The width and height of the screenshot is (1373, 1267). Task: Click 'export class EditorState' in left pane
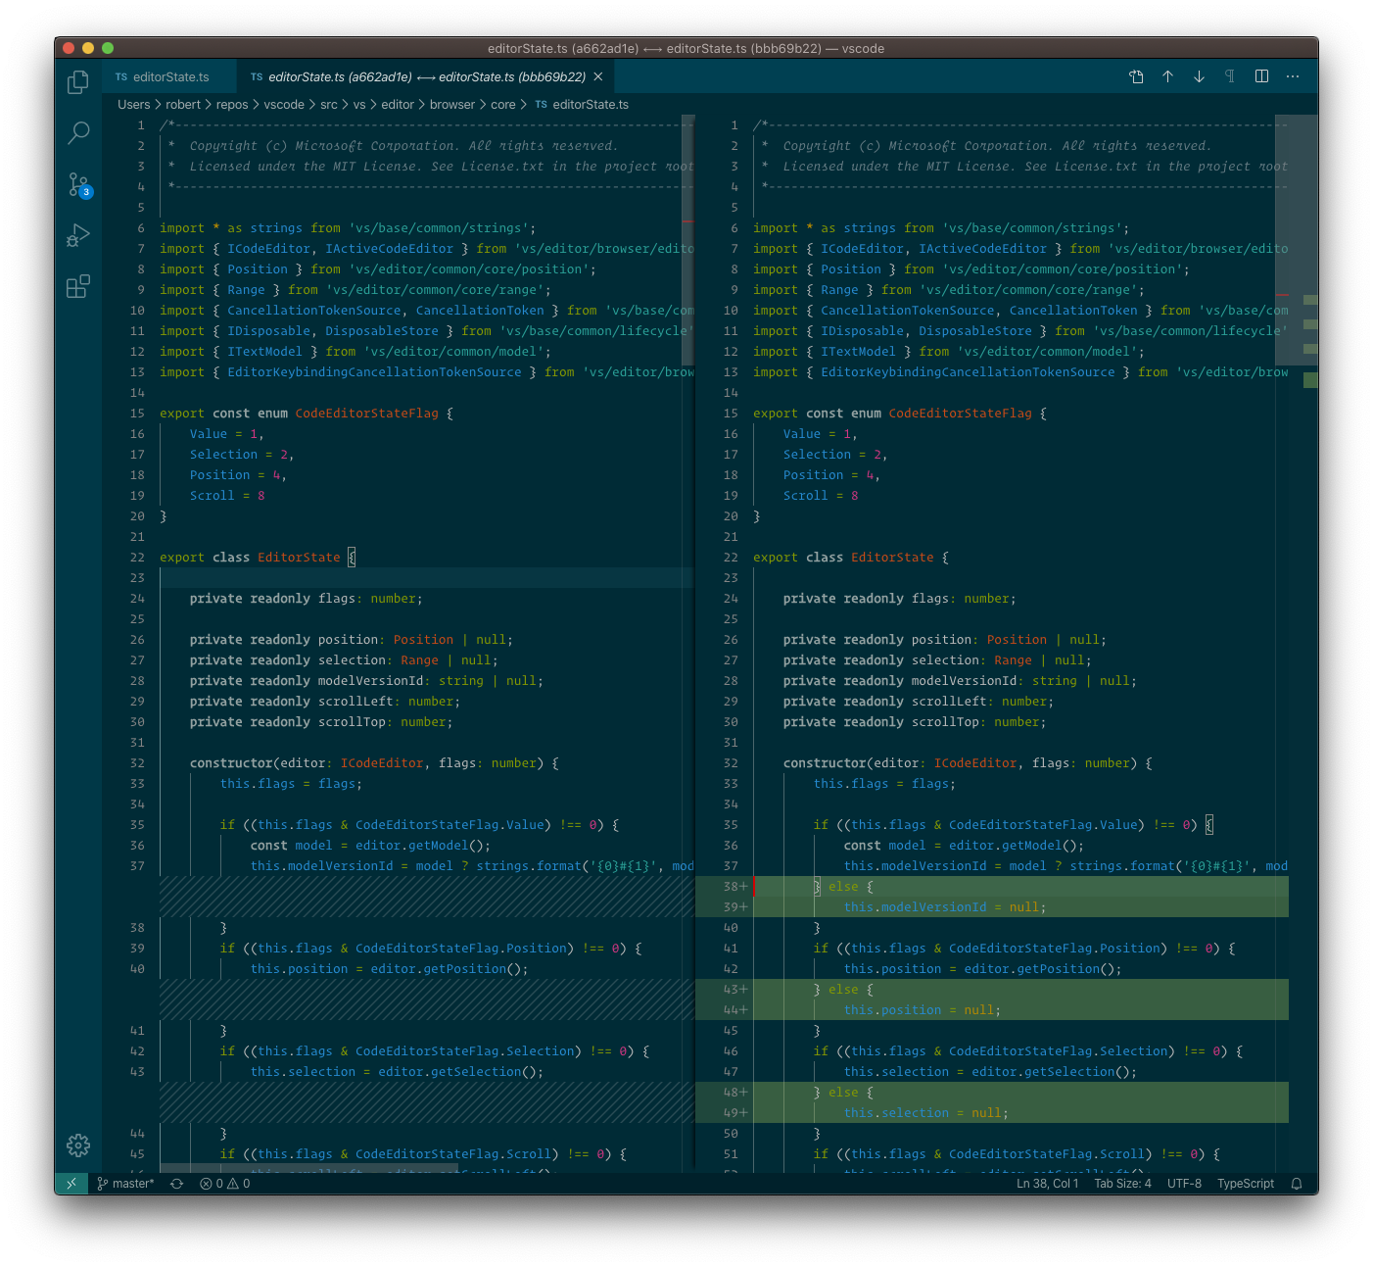(251, 558)
